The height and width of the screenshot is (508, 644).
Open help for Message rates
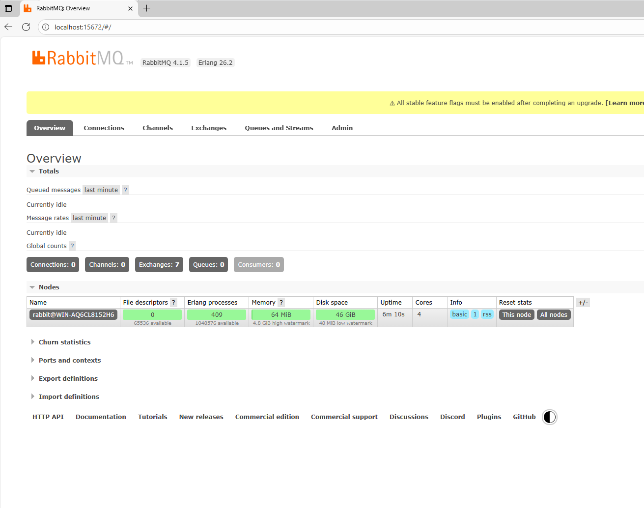113,218
